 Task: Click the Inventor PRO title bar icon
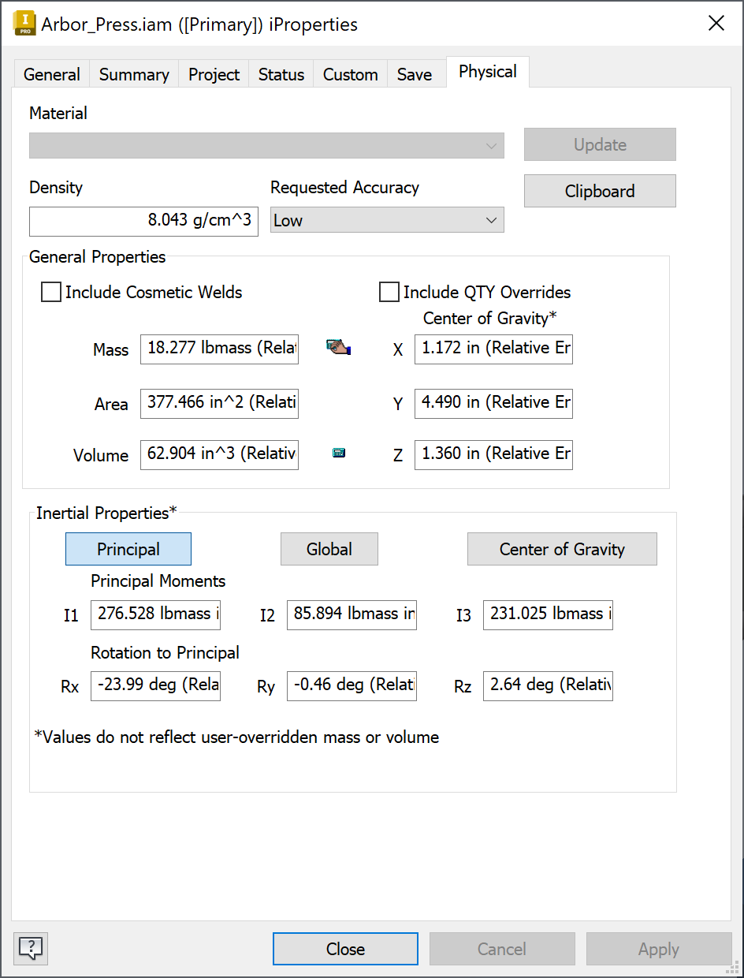tap(25, 24)
